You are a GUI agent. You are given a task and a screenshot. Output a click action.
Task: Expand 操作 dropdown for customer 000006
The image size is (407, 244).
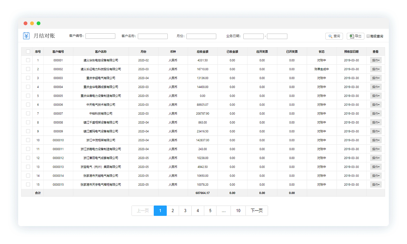click(x=376, y=105)
